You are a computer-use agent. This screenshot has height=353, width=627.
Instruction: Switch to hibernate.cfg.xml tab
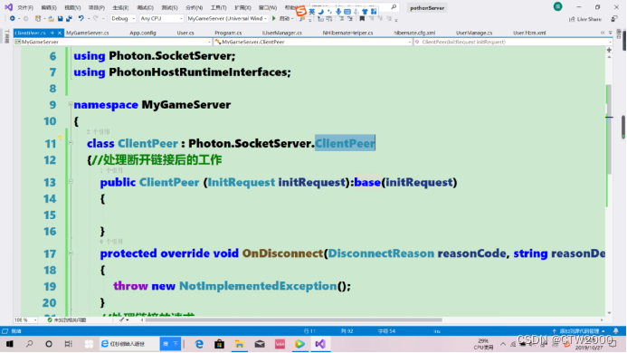point(414,33)
